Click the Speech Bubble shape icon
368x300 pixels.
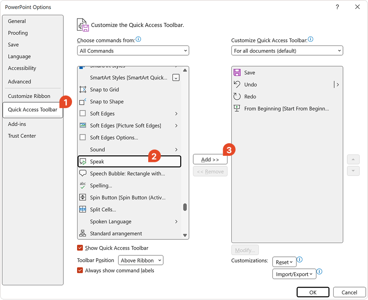pyautogui.click(x=83, y=173)
